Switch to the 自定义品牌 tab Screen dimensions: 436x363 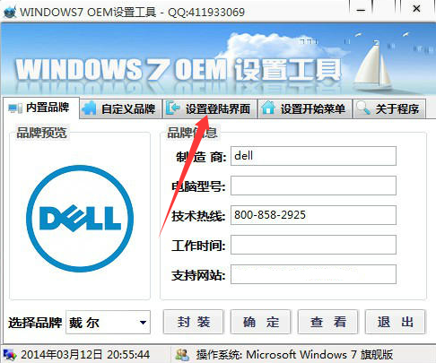tap(121, 108)
